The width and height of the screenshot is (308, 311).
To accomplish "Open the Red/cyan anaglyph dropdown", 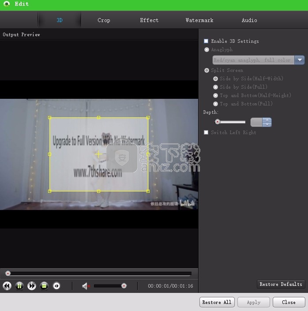I will pyautogui.click(x=300, y=60).
